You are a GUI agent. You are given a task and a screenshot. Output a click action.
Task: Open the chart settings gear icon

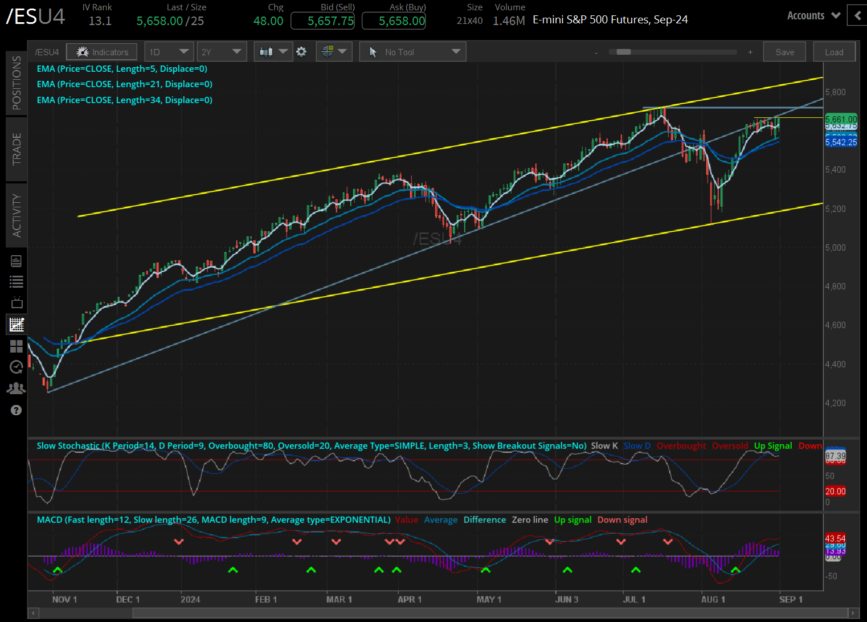pos(301,51)
